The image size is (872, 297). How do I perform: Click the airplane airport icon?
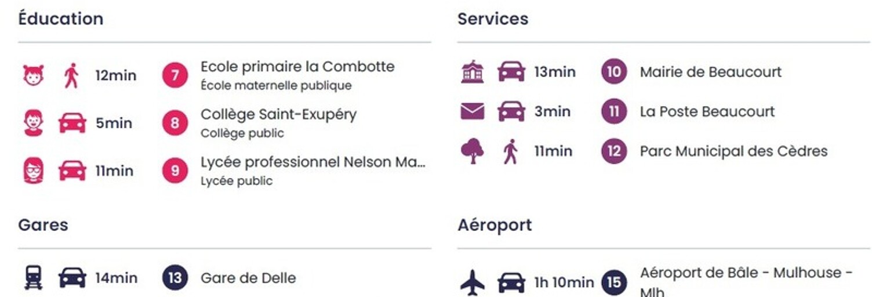472,282
